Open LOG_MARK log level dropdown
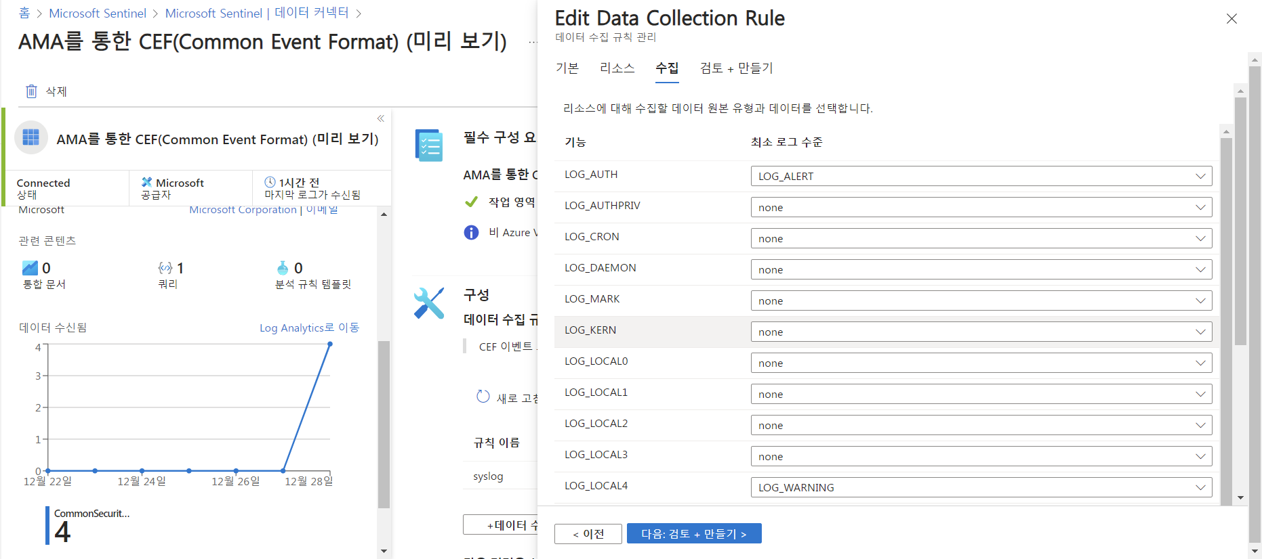This screenshot has width=1262, height=559. click(x=981, y=300)
